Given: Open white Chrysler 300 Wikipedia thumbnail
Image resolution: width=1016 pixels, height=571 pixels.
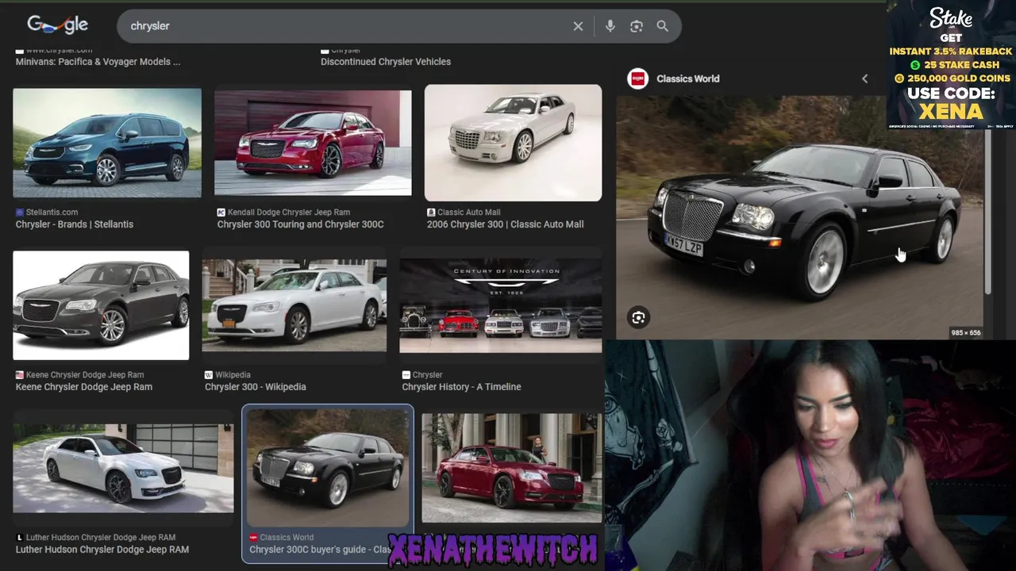Looking at the screenshot, I should [294, 305].
